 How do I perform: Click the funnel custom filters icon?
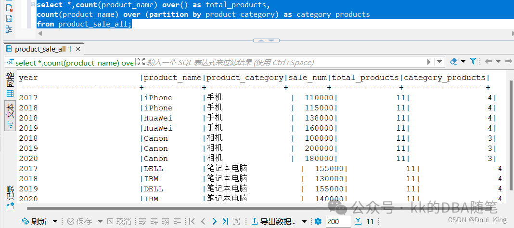click(473, 61)
